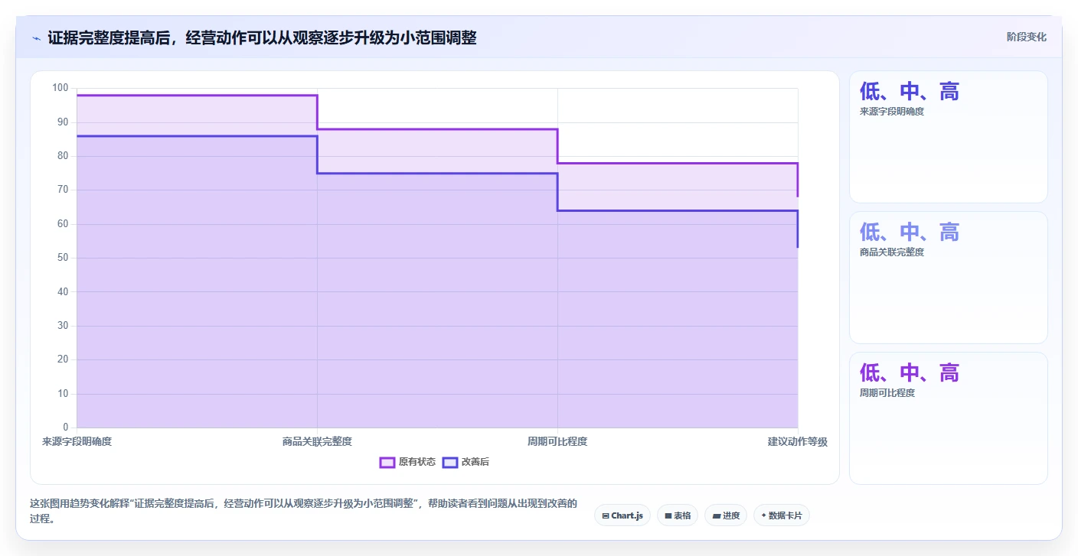1078x556 pixels.
Task: Select the 表格 chip
Action: pyautogui.click(x=678, y=515)
